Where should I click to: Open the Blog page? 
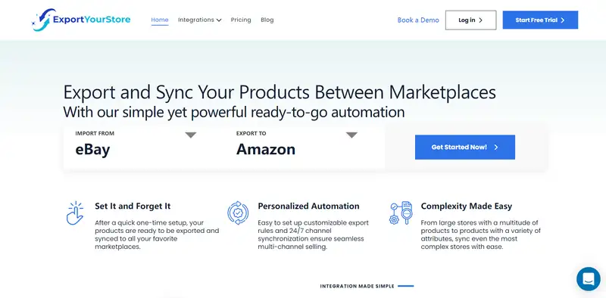click(267, 20)
